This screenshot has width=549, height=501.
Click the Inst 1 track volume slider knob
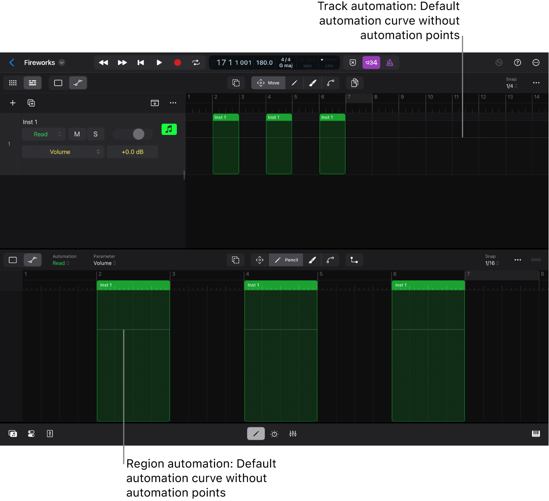(x=139, y=134)
